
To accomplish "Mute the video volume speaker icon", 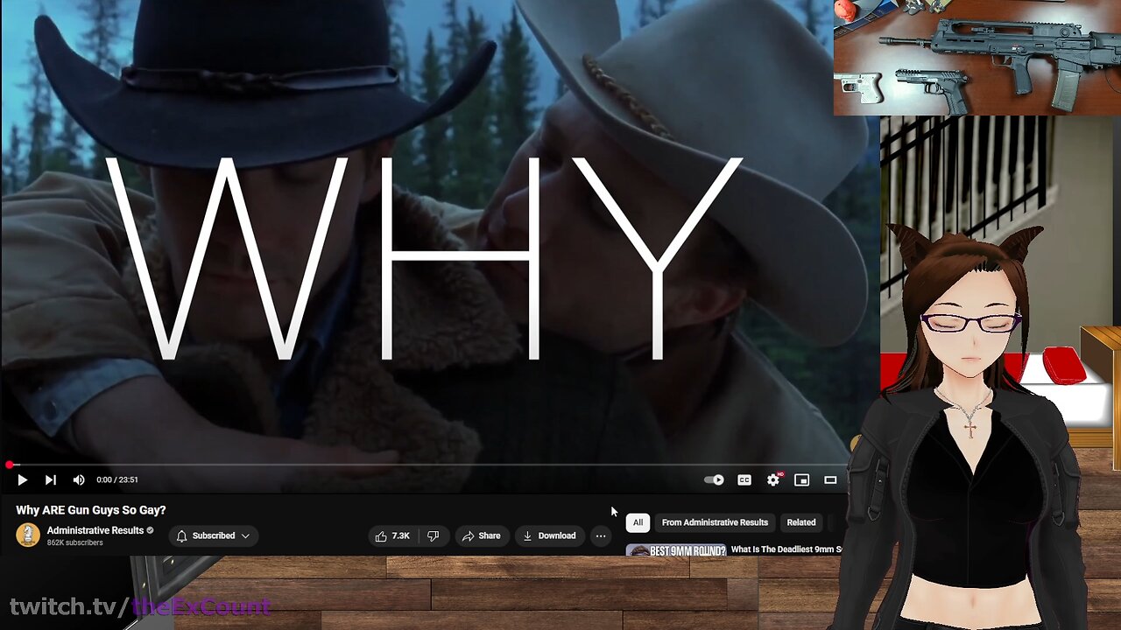I will pos(79,479).
